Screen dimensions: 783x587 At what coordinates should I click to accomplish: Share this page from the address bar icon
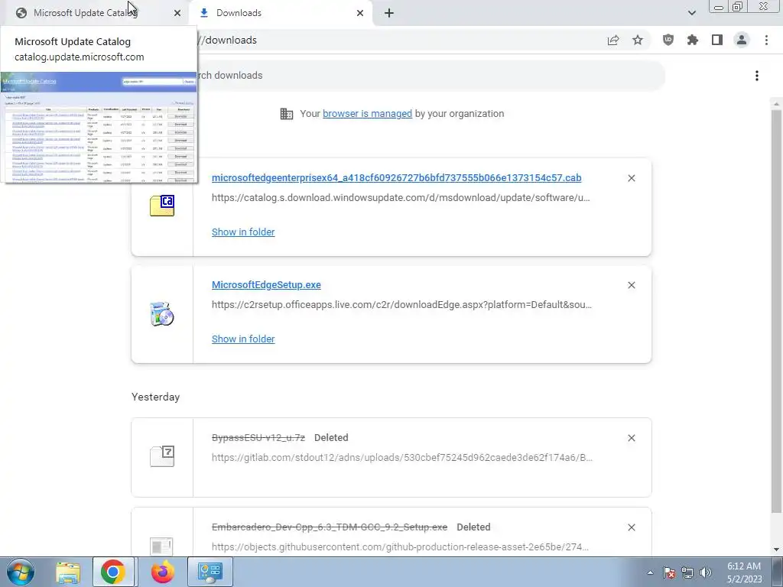coord(613,40)
